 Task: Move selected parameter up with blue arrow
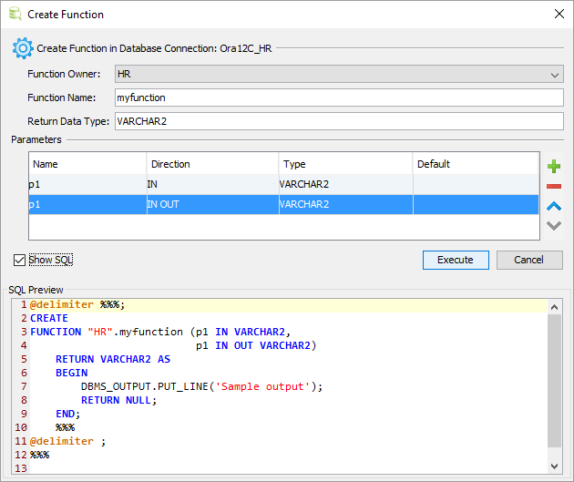(x=554, y=207)
